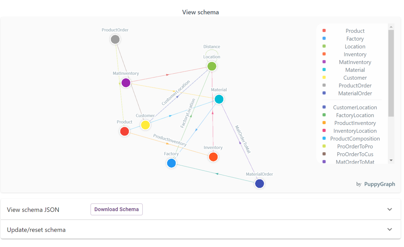The image size is (404, 247).
Task: Select the Inventory orange node
Action: pos(213,157)
